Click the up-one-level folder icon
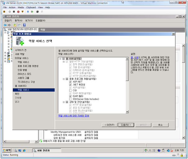Viewport: 188px width, 159px height. coord(15,25)
